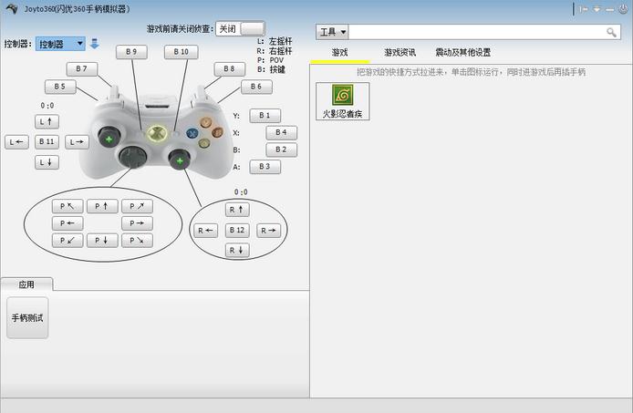Image resolution: width=633 pixels, height=413 pixels.
Task: Click the minimize dash in title bar
Action: pyautogui.click(x=610, y=9)
